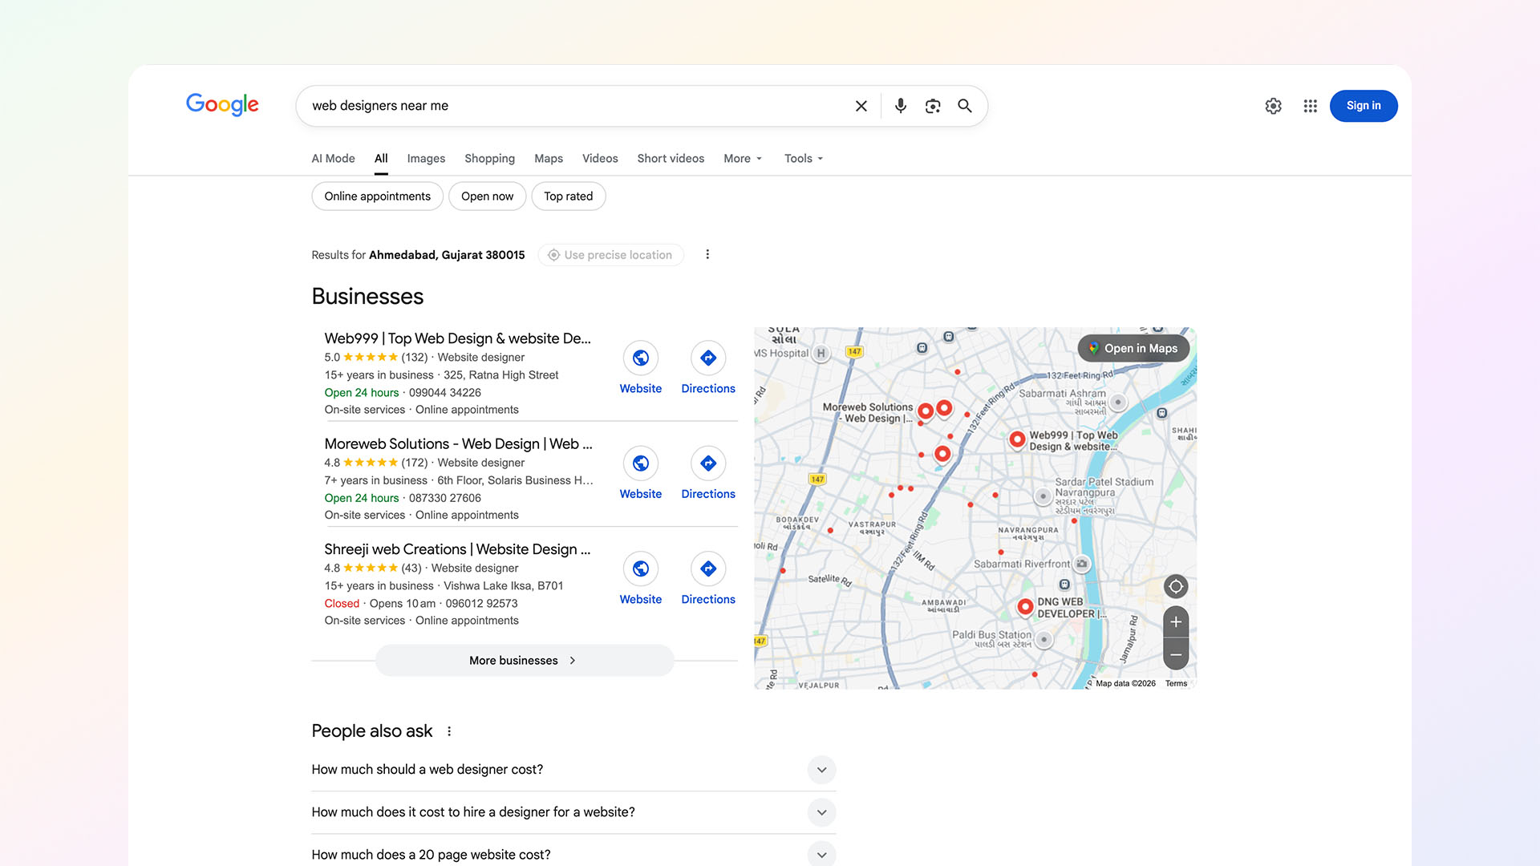Screen dimensions: 1540x866
Task: Click the My Location compass on the map
Action: 1176,586
